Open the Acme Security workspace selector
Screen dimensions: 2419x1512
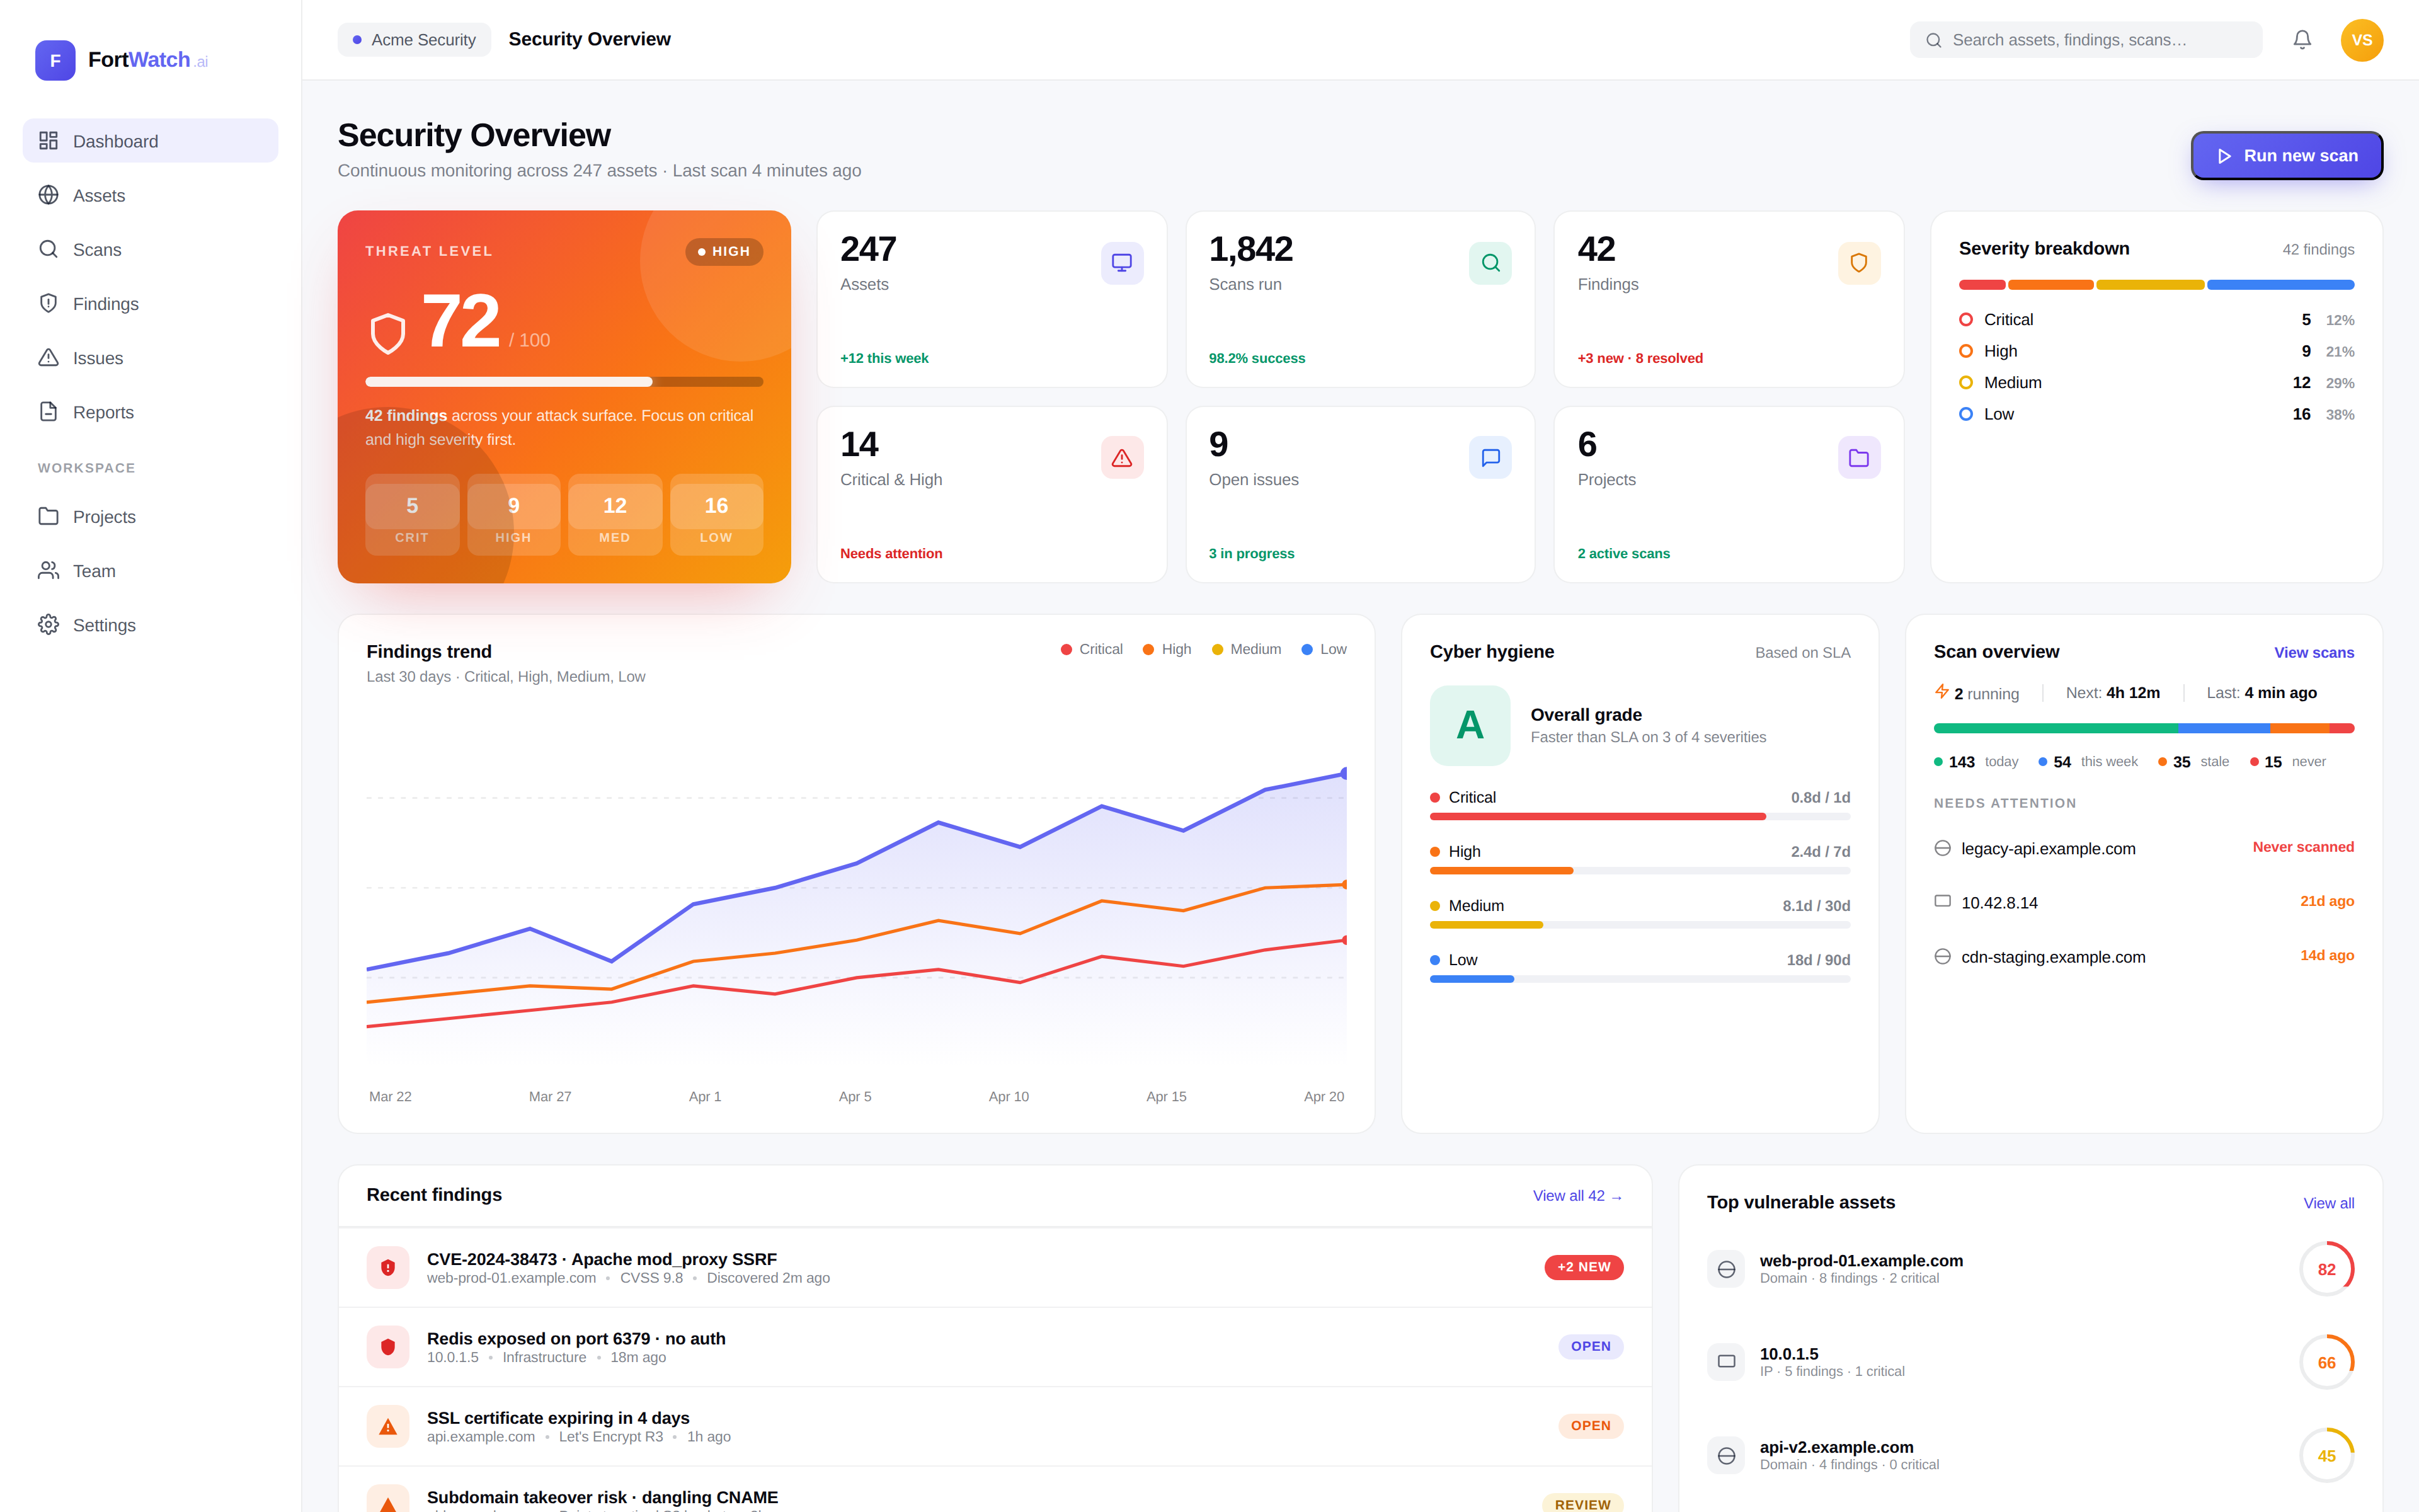[x=414, y=40]
